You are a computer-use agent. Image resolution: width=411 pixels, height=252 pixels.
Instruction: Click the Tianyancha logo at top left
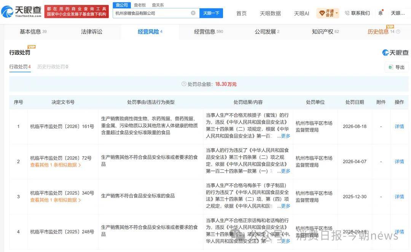(x=21, y=11)
